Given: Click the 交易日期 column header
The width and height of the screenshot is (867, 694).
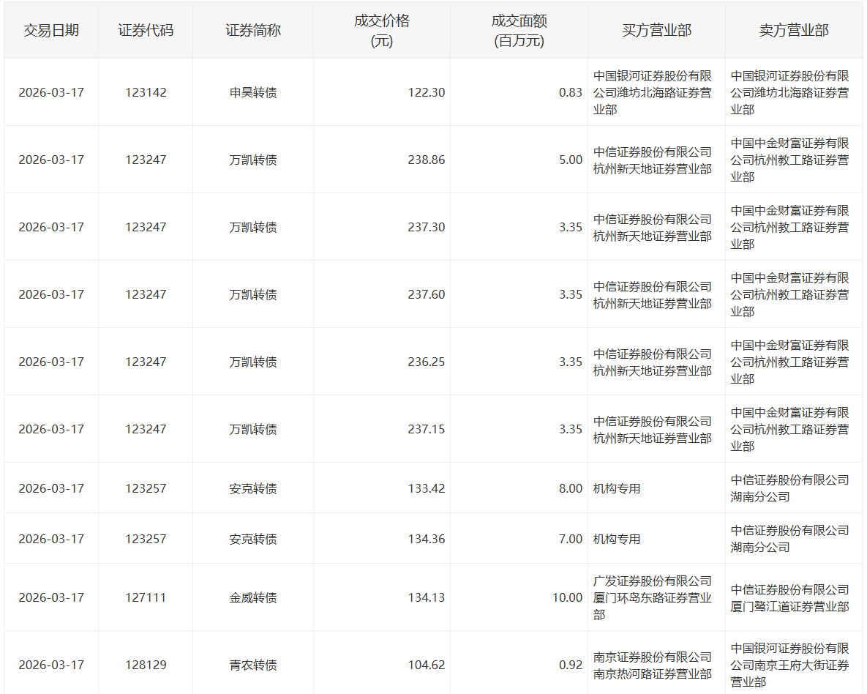Looking at the screenshot, I should pos(51,31).
